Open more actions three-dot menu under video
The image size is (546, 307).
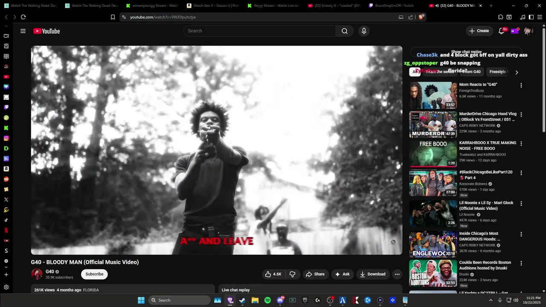coord(397,274)
